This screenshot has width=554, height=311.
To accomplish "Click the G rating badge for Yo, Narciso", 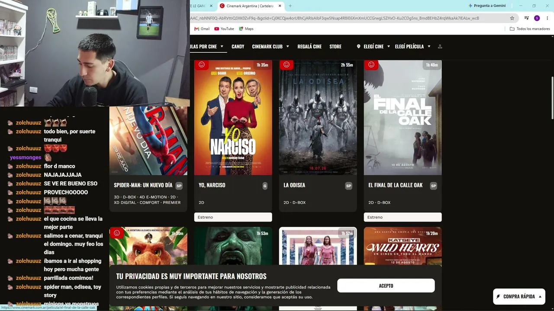I will [265, 186].
